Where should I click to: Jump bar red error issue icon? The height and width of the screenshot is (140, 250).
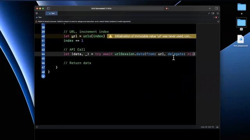(216, 17)
